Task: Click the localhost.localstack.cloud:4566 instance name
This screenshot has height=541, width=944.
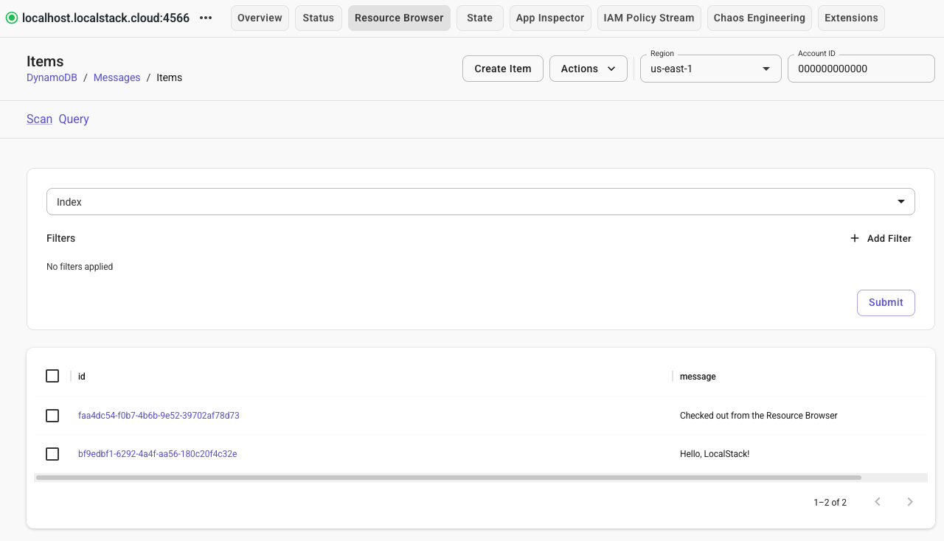Action: 105,18
